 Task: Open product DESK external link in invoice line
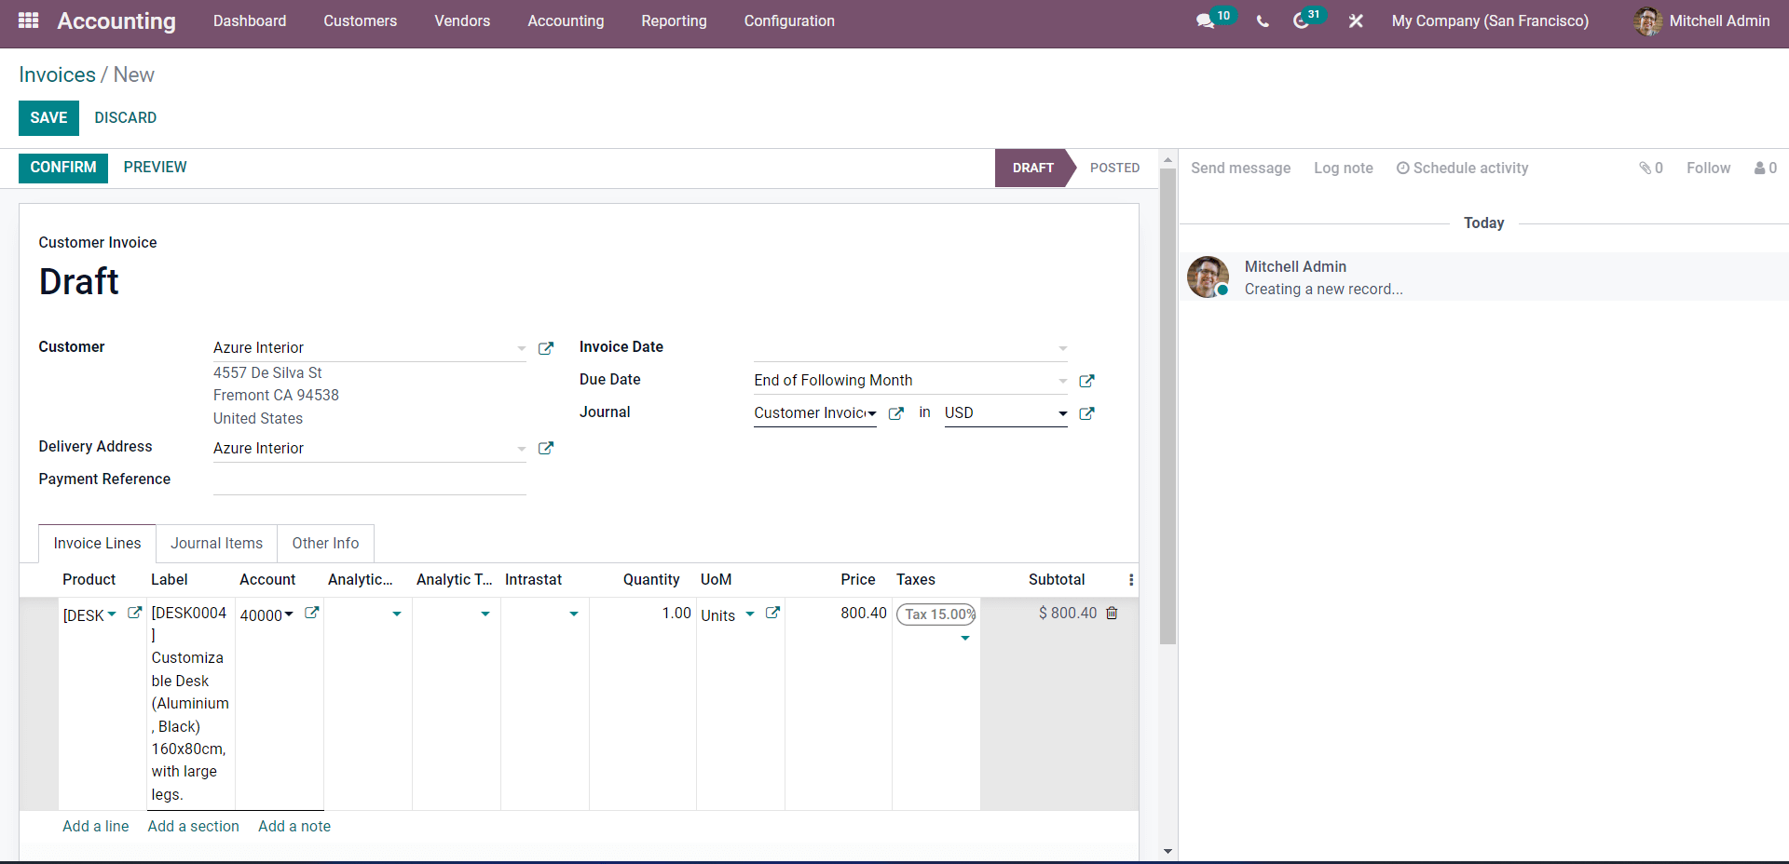tap(134, 613)
